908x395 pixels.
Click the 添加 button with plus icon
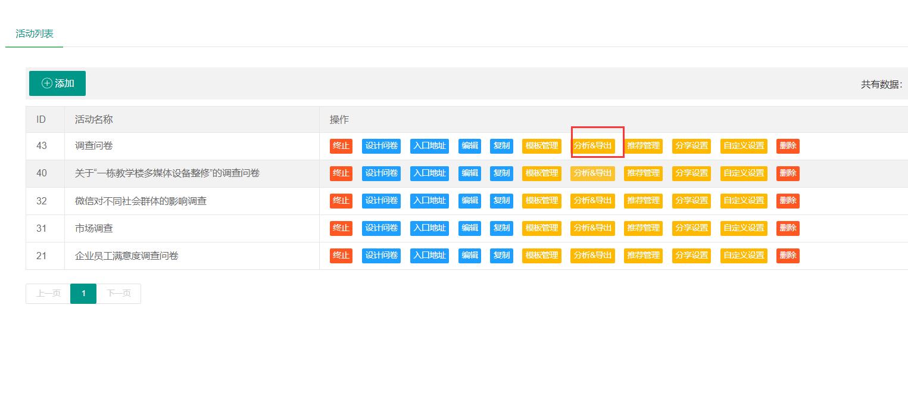[x=57, y=83]
